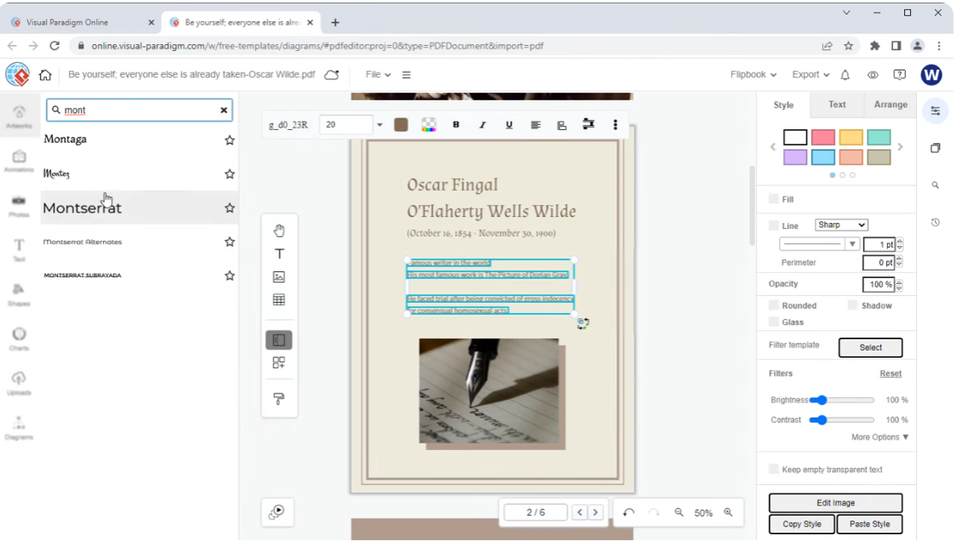Favorite the Montserrat font with star
Viewport: 973px width, 547px height.
pos(229,208)
